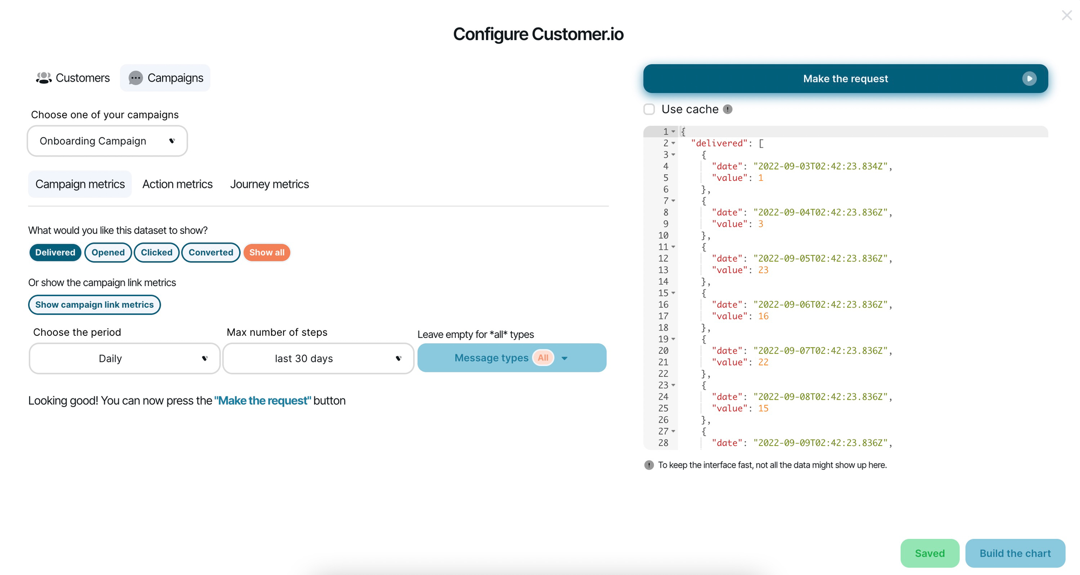Viewport: 1080px width, 575px height.
Task: Collapse the root JSON object on line 1
Action: coord(674,131)
